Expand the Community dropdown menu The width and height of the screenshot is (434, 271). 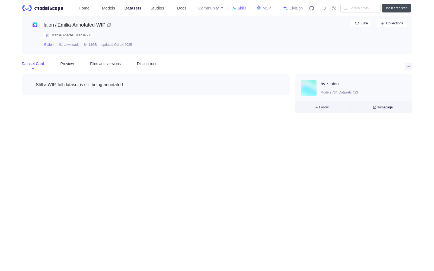pyautogui.click(x=211, y=8)
